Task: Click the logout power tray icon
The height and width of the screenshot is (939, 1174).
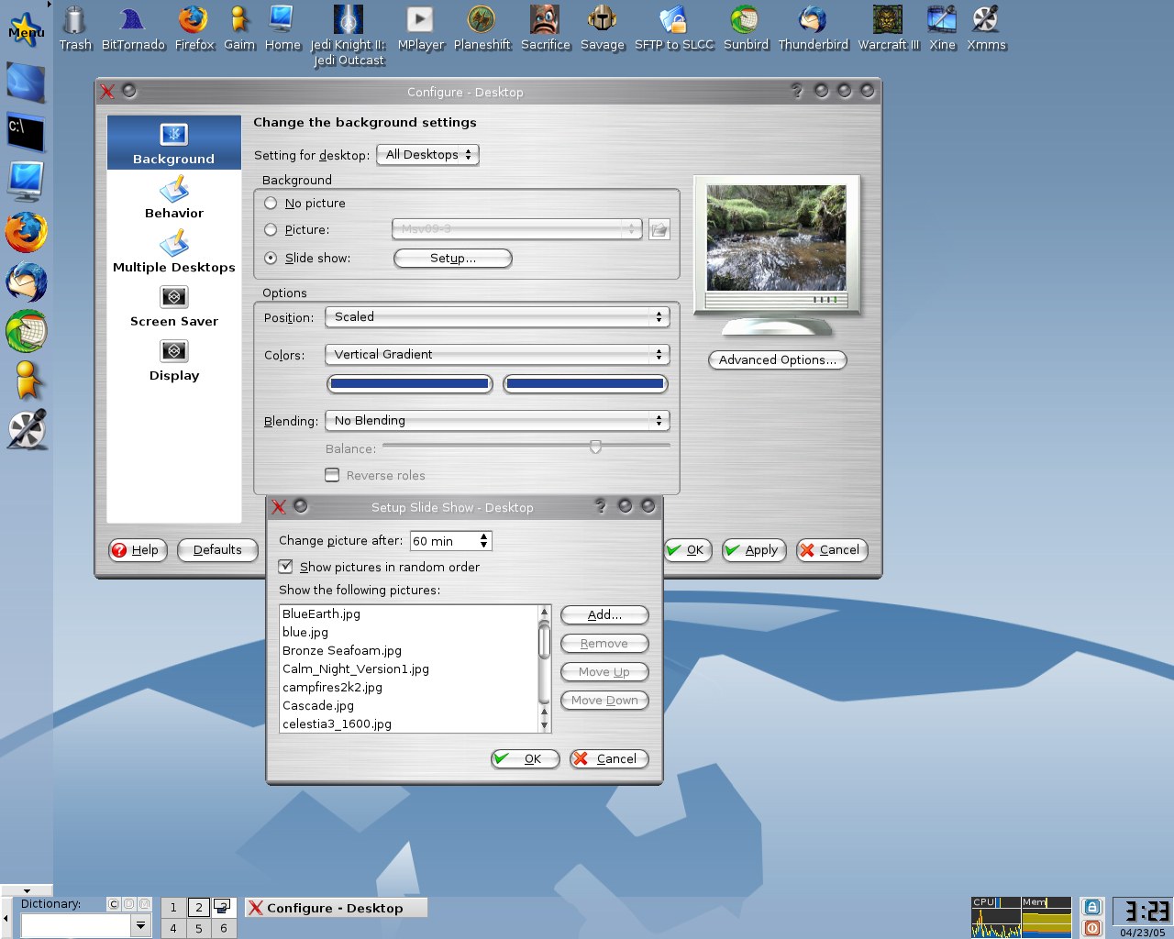Action: (1091, 927)
